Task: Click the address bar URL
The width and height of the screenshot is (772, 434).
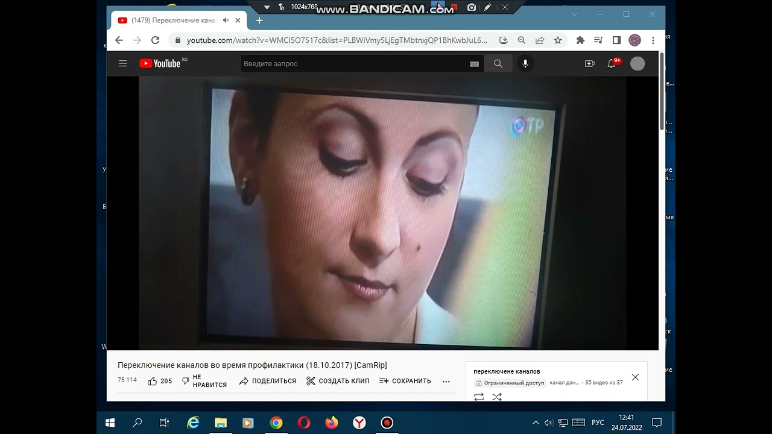Action: coord(337,40)
